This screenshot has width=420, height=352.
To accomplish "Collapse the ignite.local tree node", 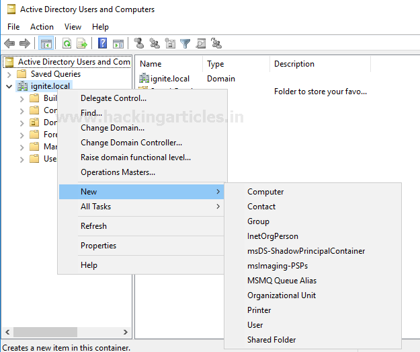I will [x=9, y=86].
